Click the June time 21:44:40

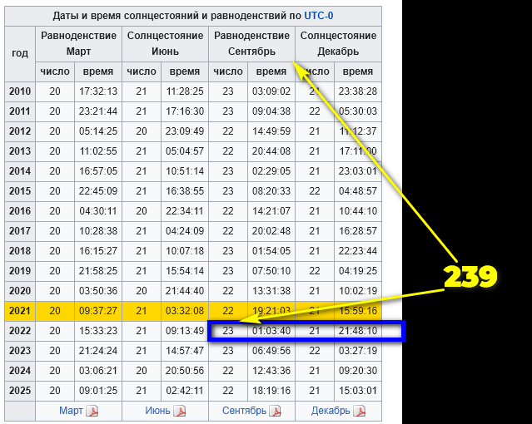[x=185, y=291]
